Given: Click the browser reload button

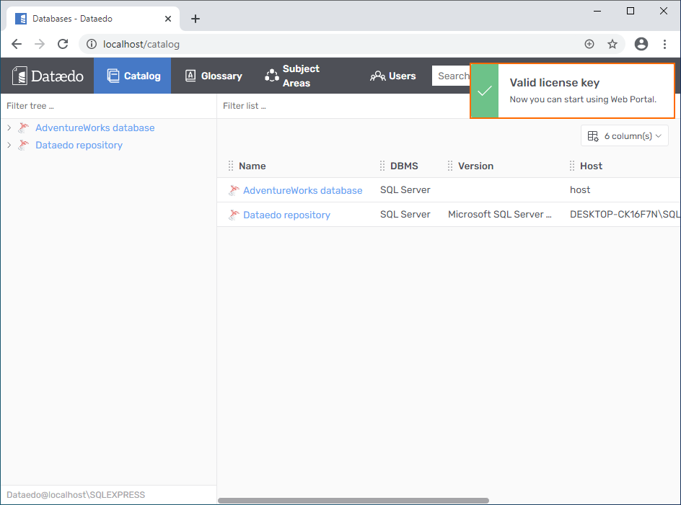Looking at the screenshot, I should tap(63, 44).
